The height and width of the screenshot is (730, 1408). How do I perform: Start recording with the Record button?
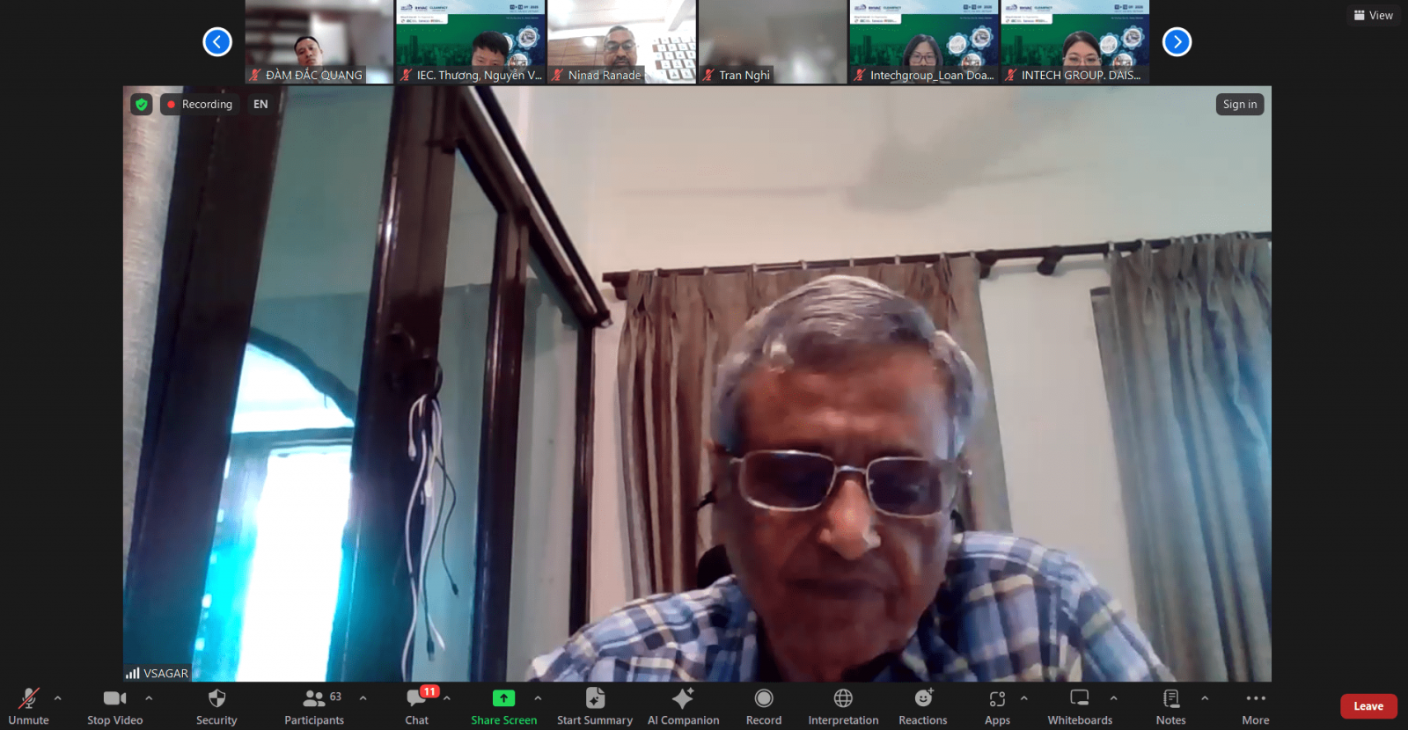coord(763,706)
